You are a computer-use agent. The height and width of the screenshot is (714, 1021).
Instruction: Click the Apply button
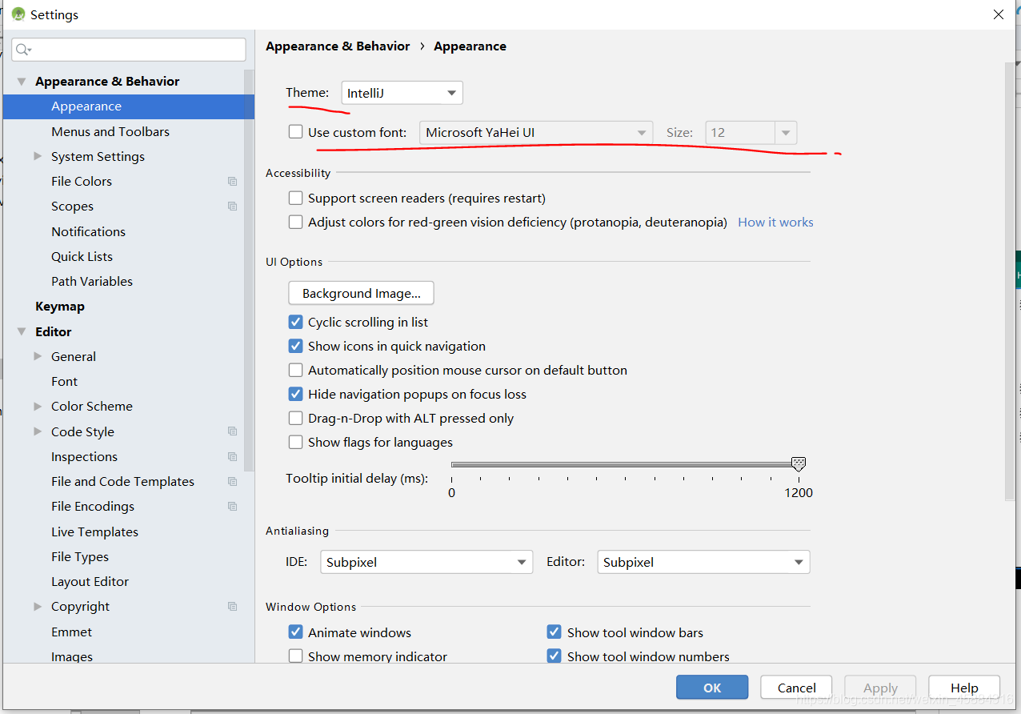(880, 688)
